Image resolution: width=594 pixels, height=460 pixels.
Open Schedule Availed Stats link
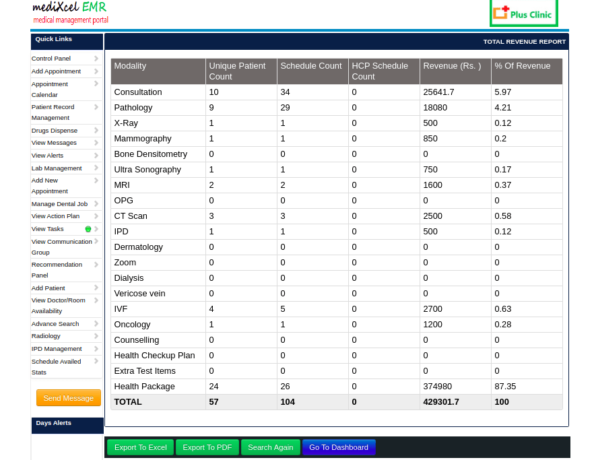click(56, 367)
